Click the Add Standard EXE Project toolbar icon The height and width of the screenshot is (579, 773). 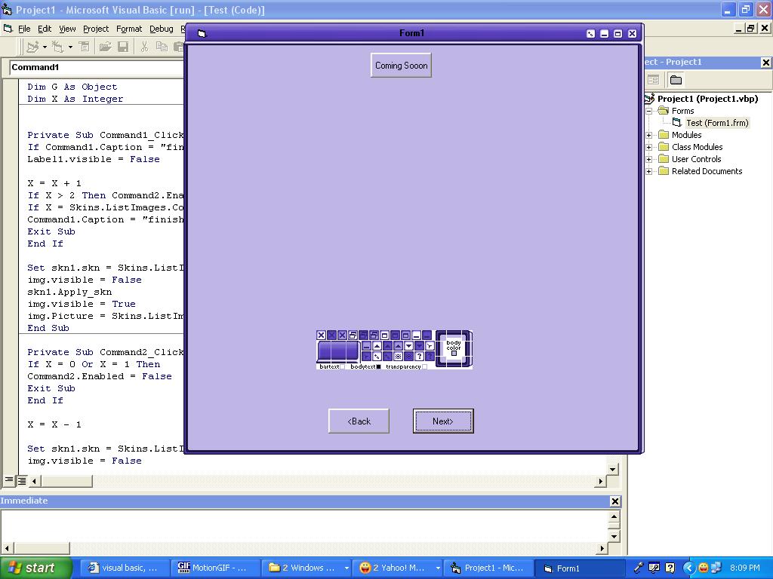point(32,47)
